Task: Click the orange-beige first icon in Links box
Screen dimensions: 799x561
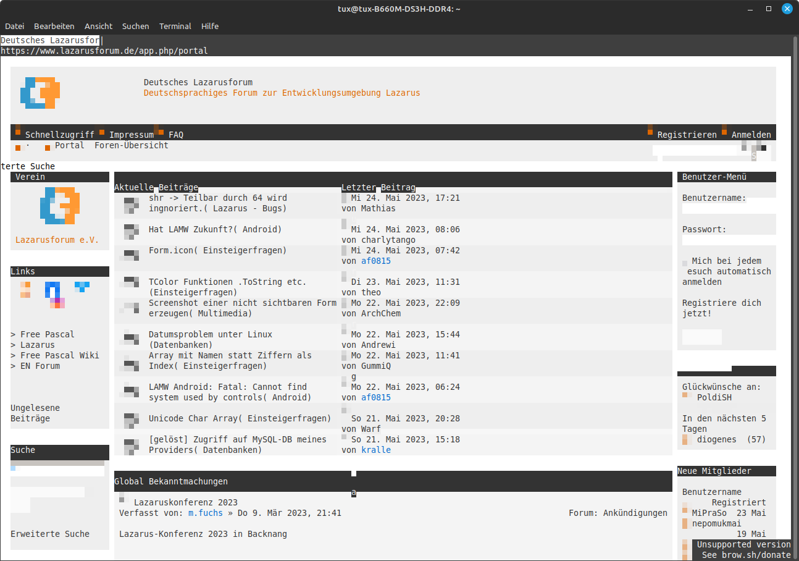Action: (25, 290)
